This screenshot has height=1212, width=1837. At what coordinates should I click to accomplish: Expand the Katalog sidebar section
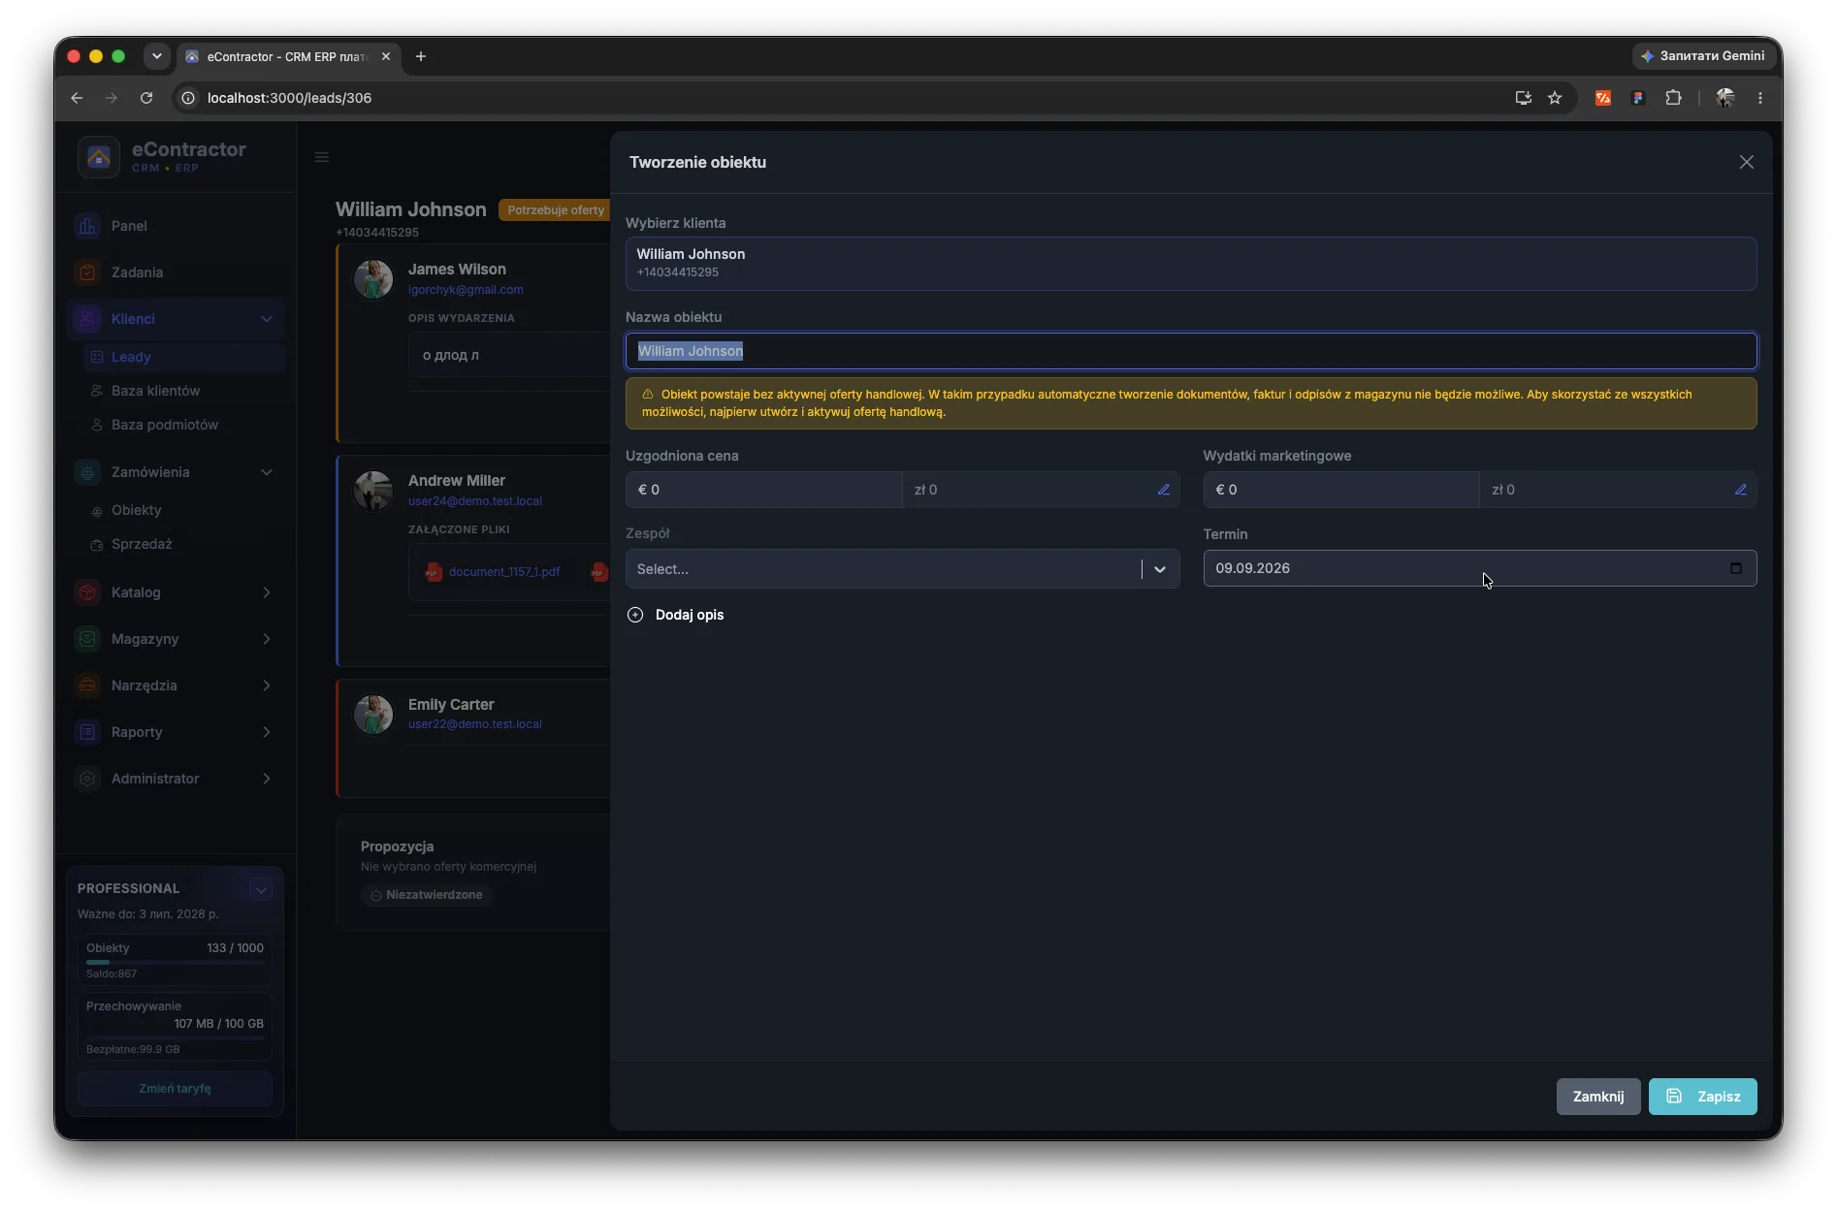coord(267,592)
